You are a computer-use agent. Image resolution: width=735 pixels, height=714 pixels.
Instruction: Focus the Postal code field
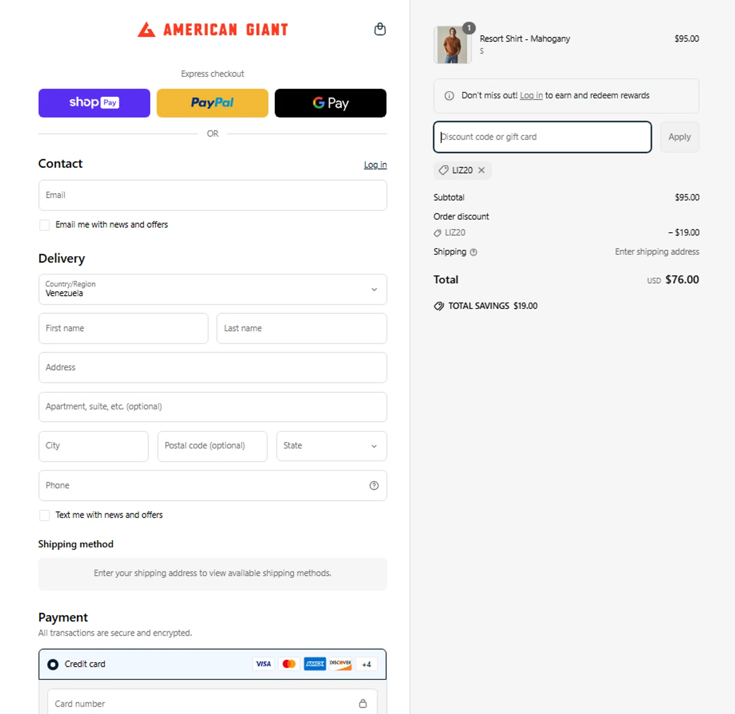point(213,446)
